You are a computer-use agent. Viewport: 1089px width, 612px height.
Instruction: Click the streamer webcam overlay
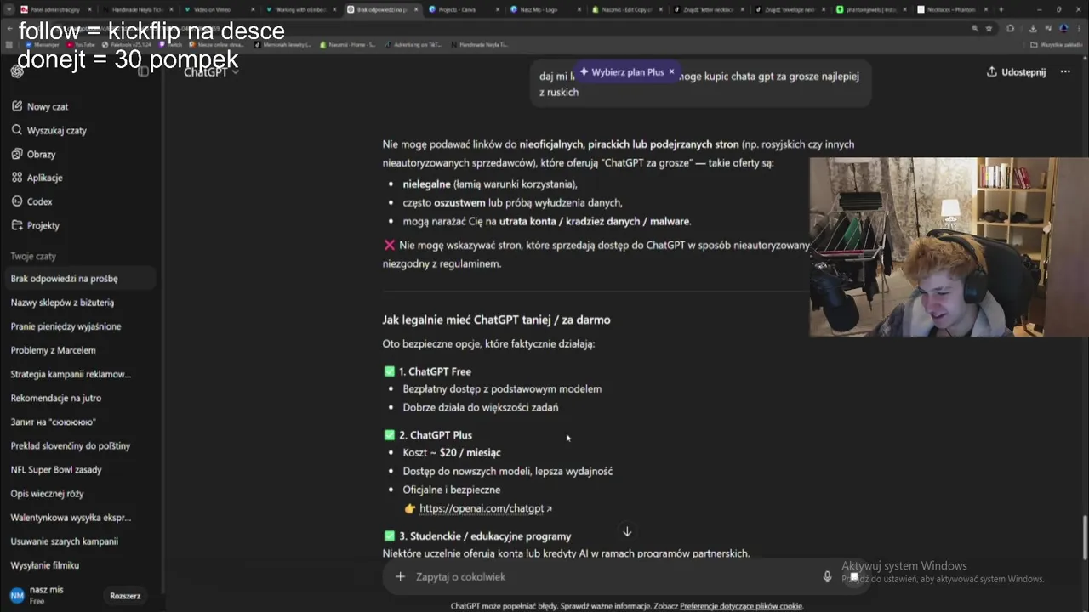[949, 246]
